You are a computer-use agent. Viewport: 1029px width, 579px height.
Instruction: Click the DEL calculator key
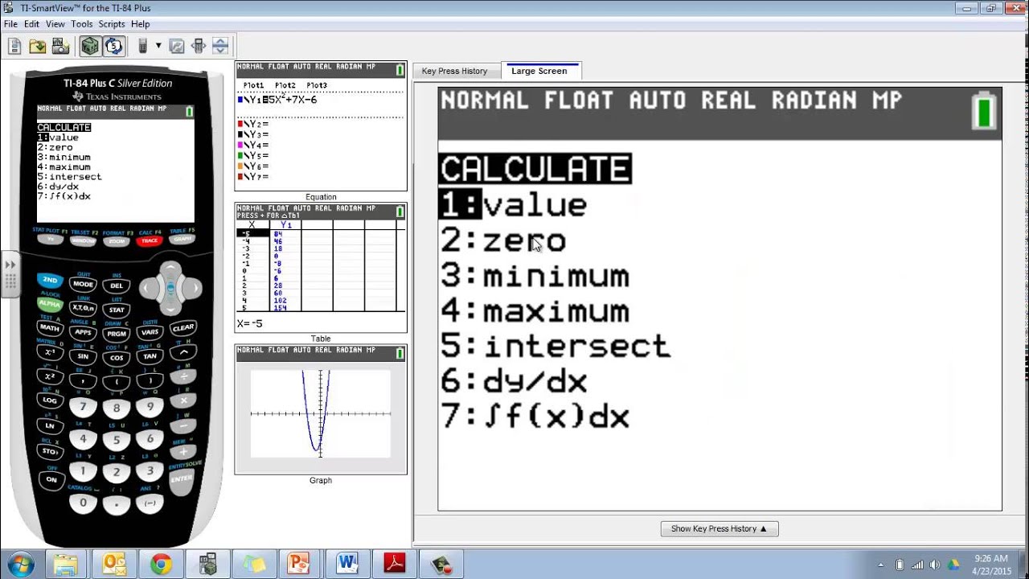point(117,285)
